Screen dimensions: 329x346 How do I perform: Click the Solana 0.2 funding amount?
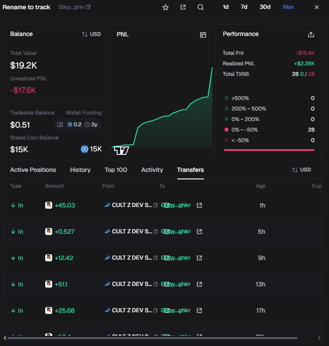[x=75, y=125]
